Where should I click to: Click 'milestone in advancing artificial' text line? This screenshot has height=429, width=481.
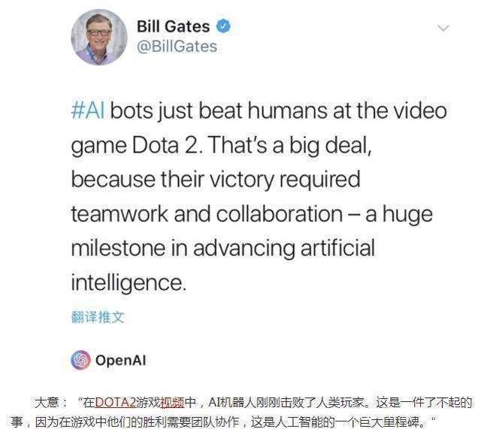(x=223, y=249)
